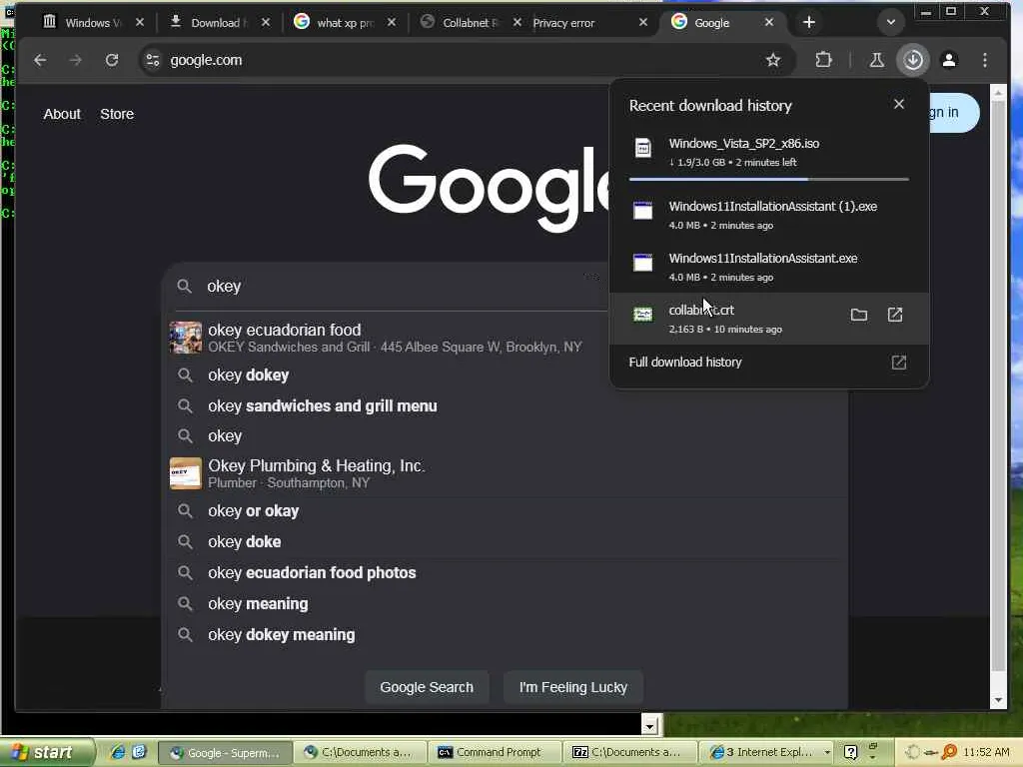
Task: Reload the google.com page
Action: pyautogui.click(x=112, y=60)
